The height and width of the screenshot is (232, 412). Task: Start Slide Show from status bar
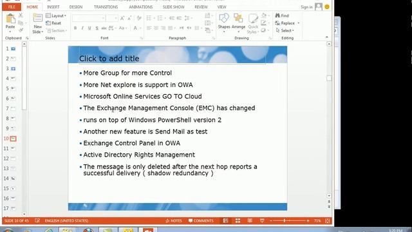(x=262, y=220)
